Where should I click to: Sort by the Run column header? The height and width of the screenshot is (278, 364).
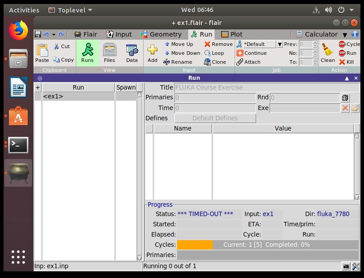(x=78, y=87)
